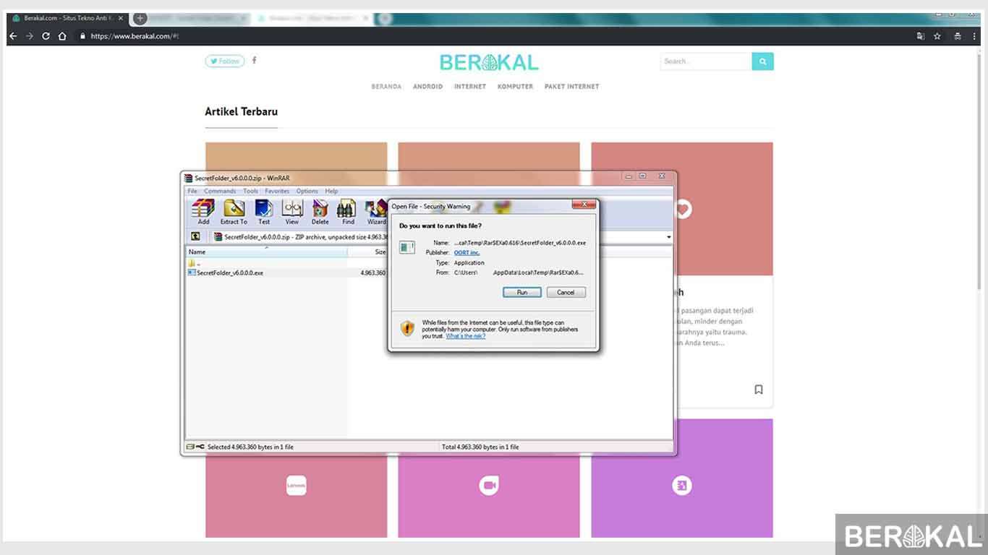Open the File menu in WinRAR

192,191
